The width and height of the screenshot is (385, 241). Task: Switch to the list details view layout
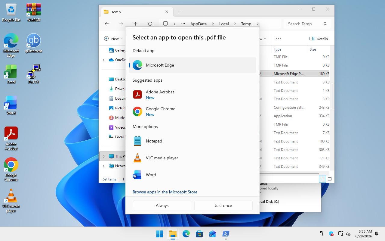(322, 179)
